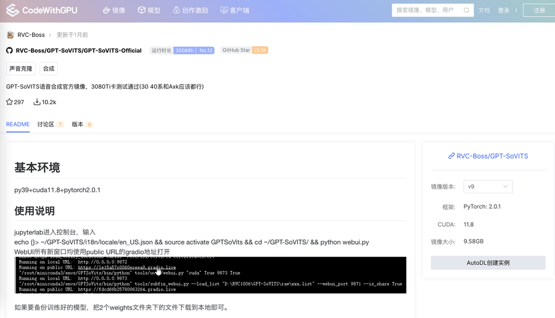555x318 pixels.
Task: Click the download icon showing 10.2k
Action: (37, 102)
